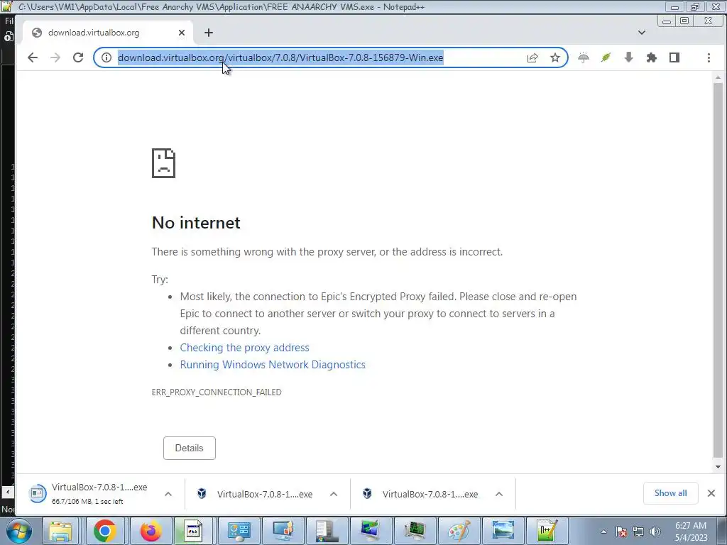Screen dimensions: 727x545
Task: Open the Notepad++ taskbar icon
Action: (547, 531)
